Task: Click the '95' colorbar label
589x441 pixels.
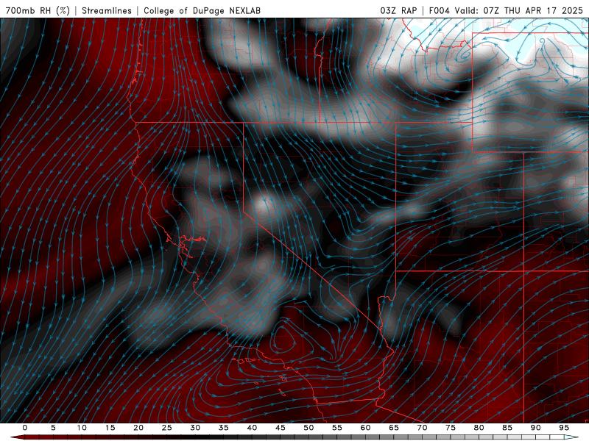Action: click(x=564, y=428)
